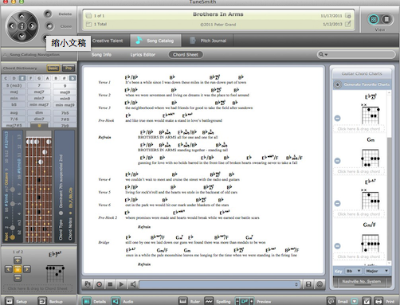Choose the dim chord type

click(39, 112)
